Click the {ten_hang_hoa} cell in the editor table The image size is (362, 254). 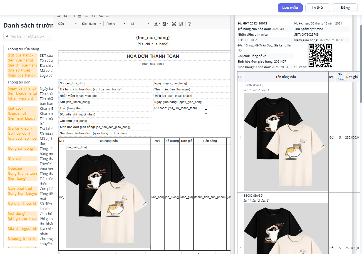click(x=76, y=147)
